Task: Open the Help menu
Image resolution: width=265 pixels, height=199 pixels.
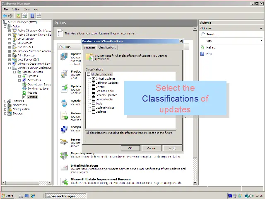Action: 36,9
